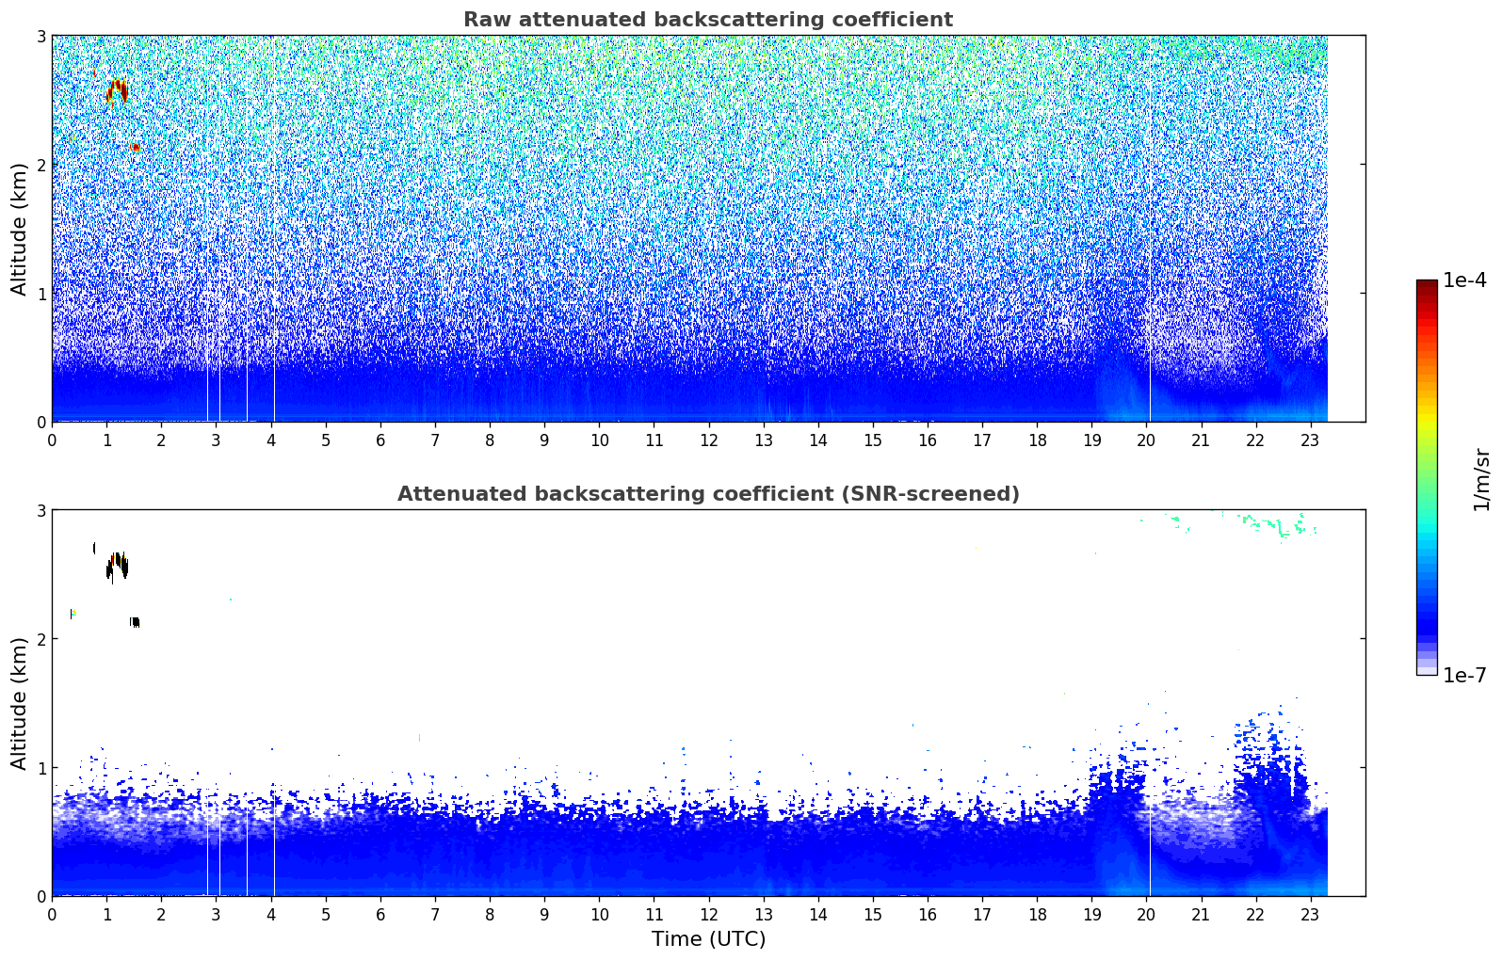
Task: Click the 'Attenuated backscattering coefficient (SNR-screened)' title
Action: (708, 494)
